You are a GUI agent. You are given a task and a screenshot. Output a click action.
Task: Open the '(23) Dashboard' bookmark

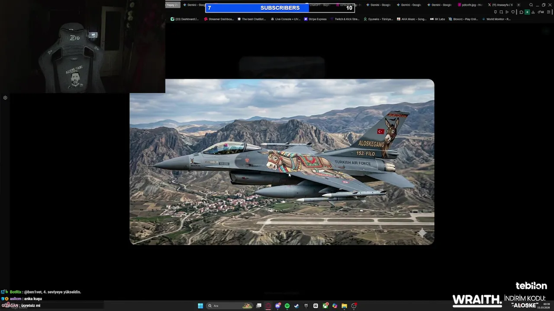pyautogui.click(x=185, y=19)
